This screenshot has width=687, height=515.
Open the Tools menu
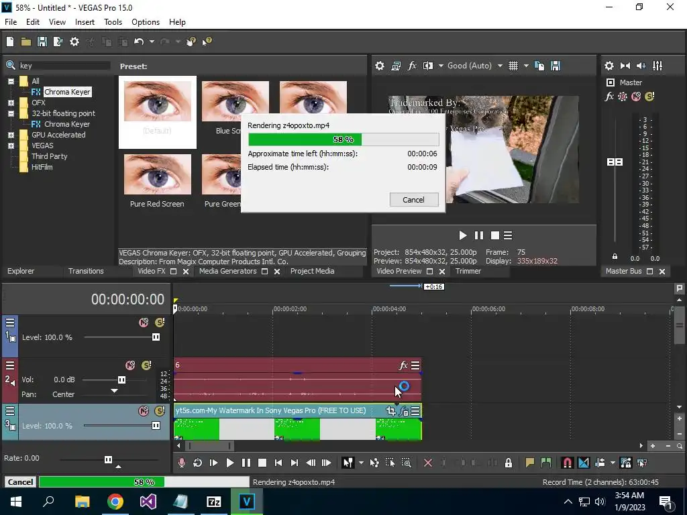[113, 22]
